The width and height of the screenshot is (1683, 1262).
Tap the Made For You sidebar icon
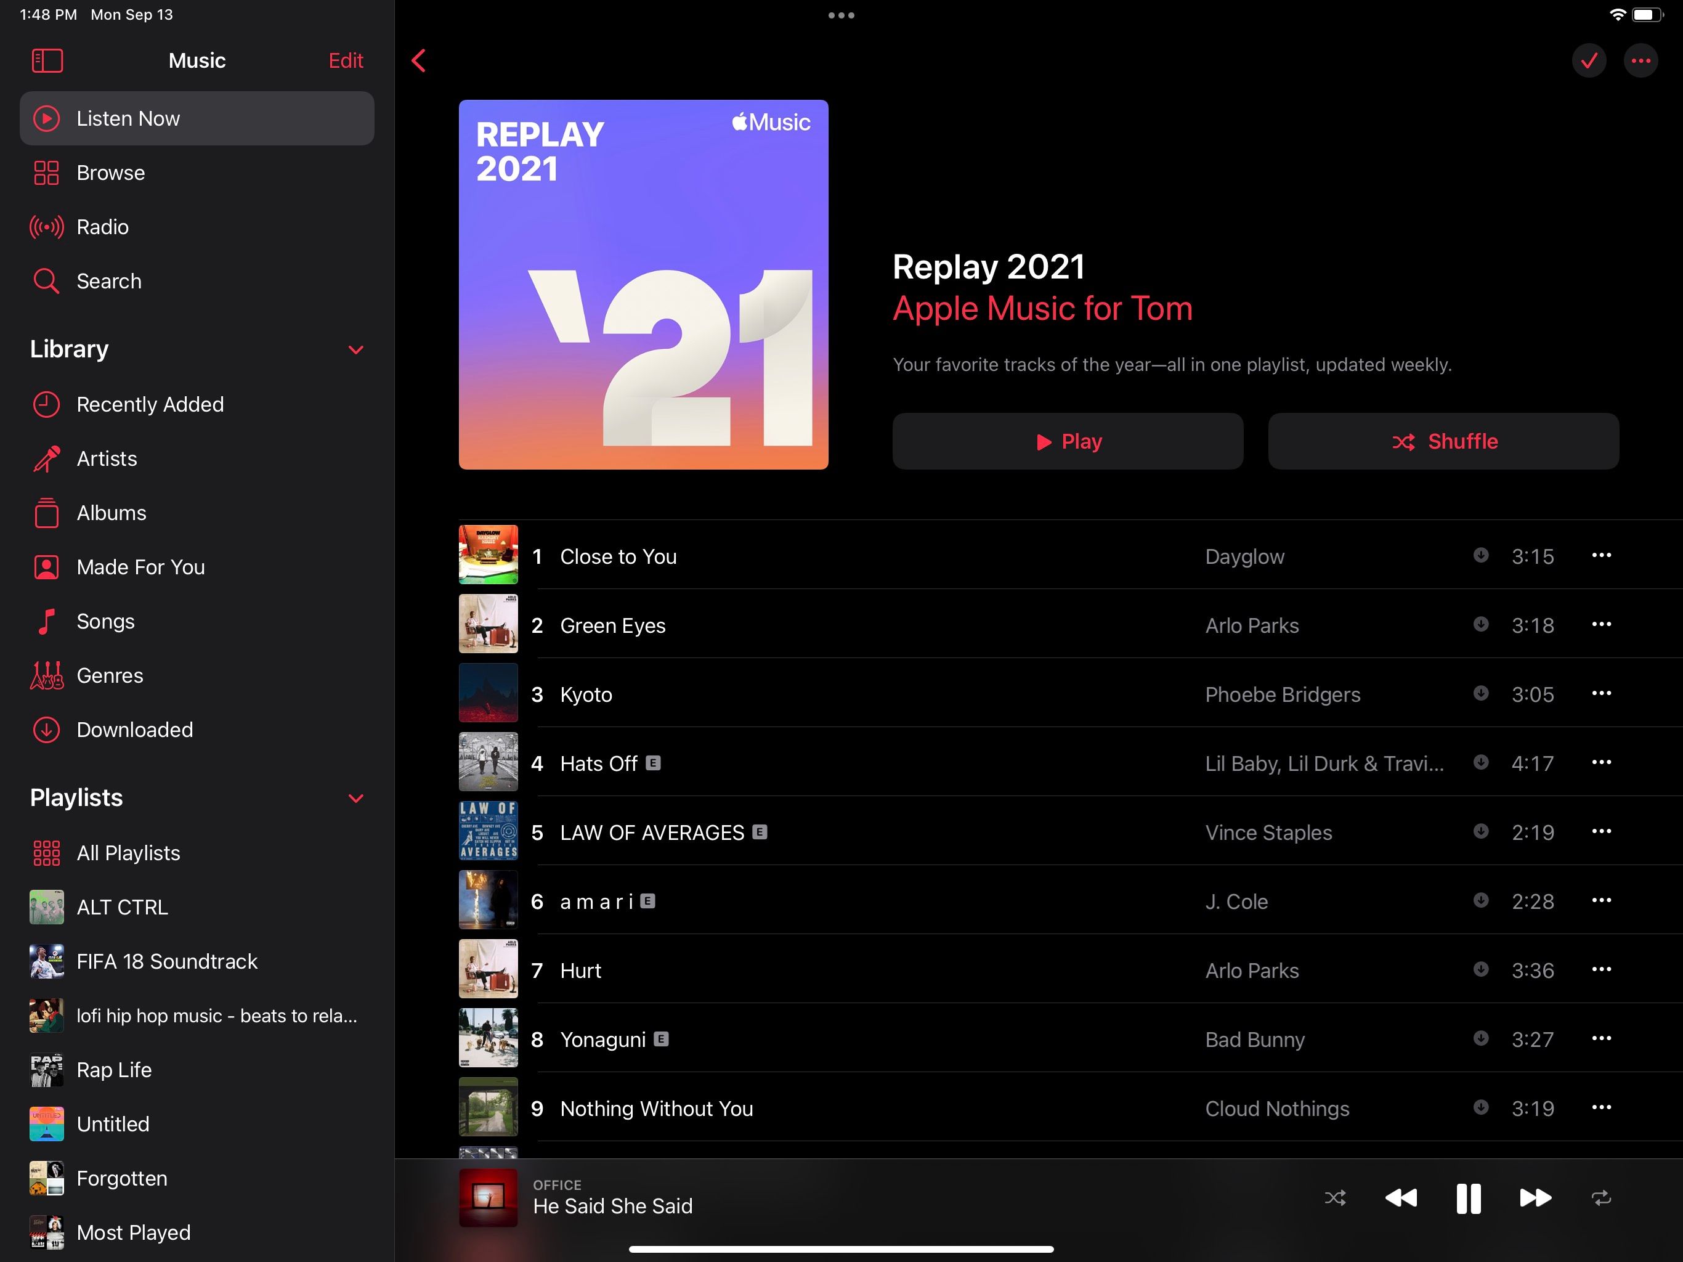coord(45,566)
